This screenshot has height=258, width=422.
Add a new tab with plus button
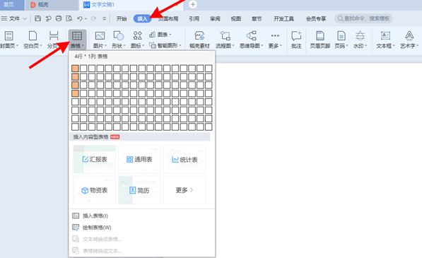pos(193,4)
